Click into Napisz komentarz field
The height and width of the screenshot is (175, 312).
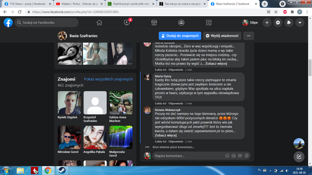pos(189,156)
